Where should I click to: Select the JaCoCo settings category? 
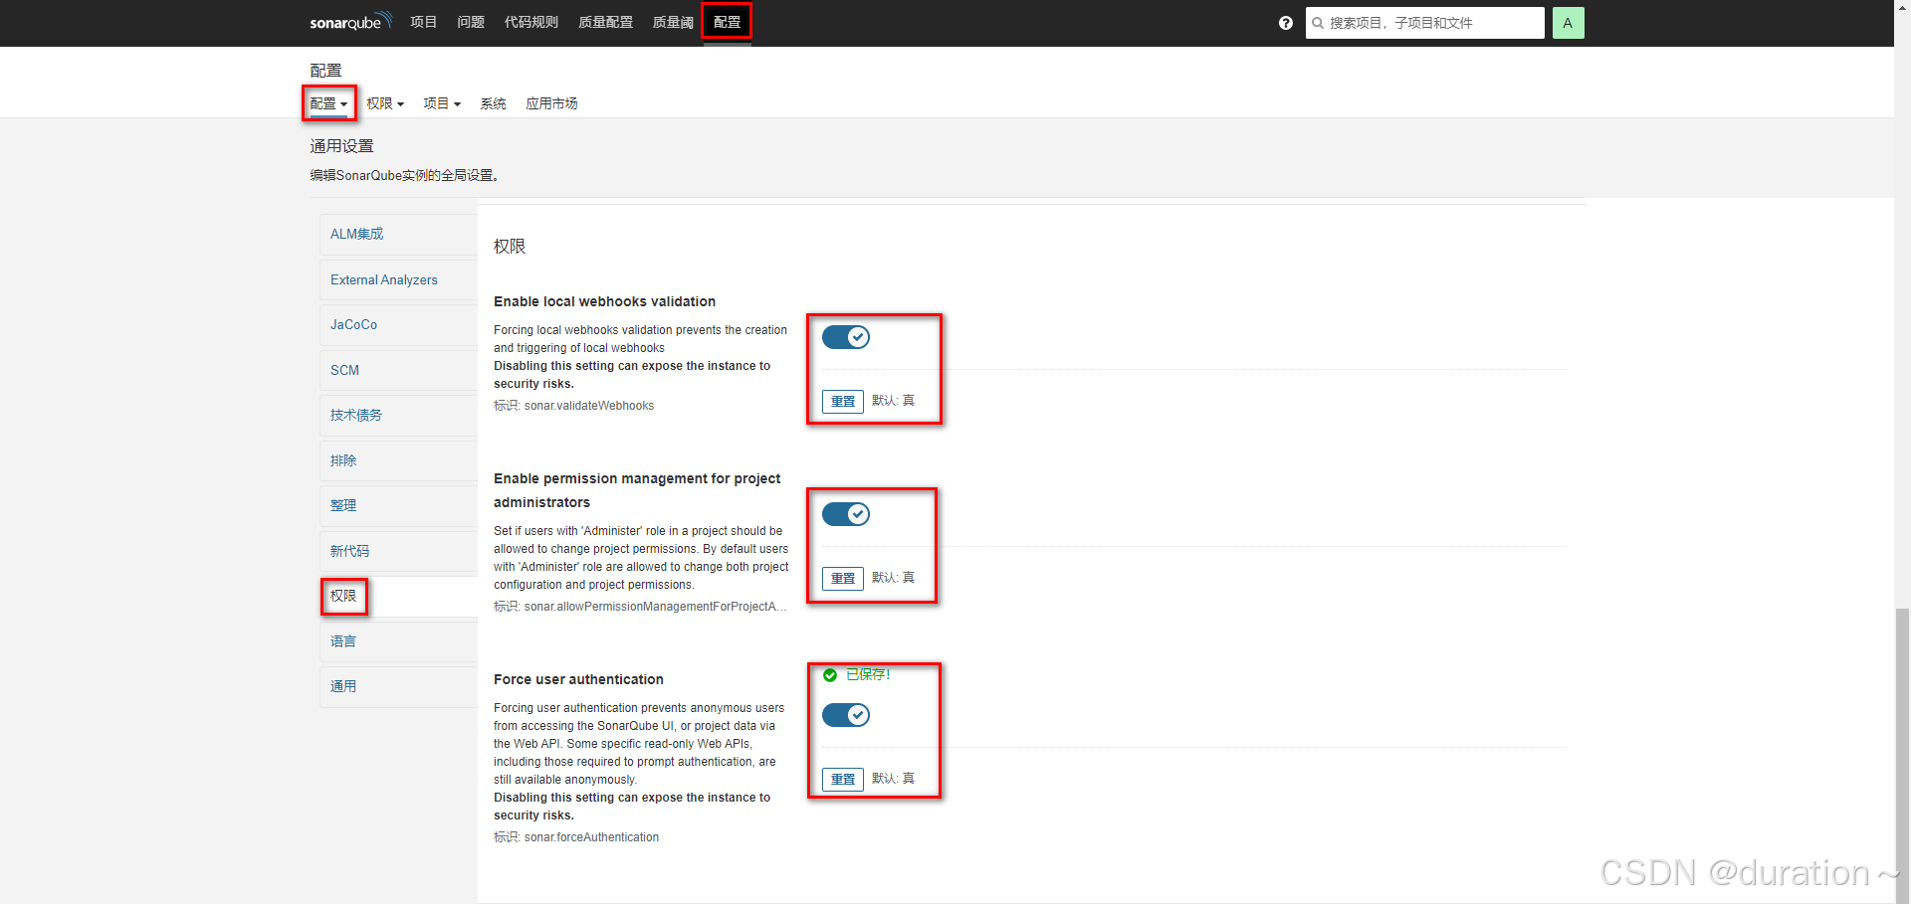[353, 324]
